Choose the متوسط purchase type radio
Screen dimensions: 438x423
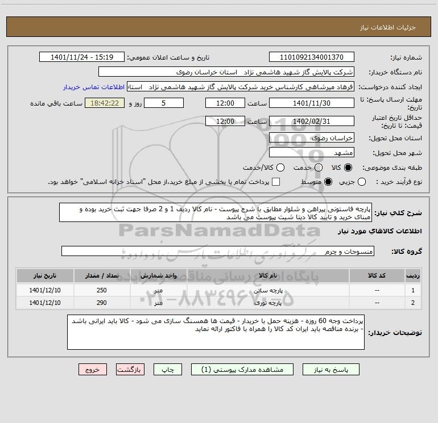[x=328, y=182]
